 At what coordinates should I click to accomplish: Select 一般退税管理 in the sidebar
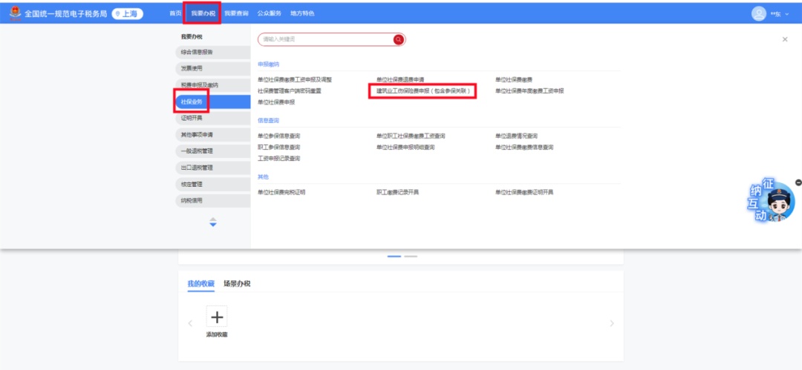point(212,151)
